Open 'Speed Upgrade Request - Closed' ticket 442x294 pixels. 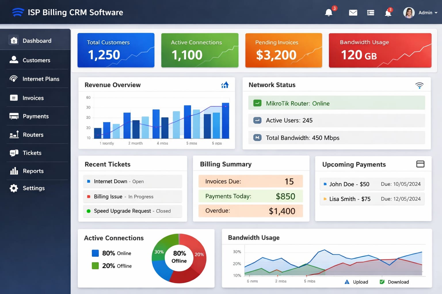[132, 211]
